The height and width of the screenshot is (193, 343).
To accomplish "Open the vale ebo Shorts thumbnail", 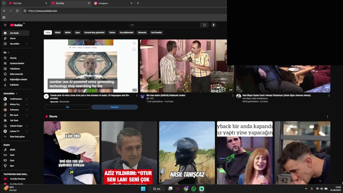I will point(72,153).
